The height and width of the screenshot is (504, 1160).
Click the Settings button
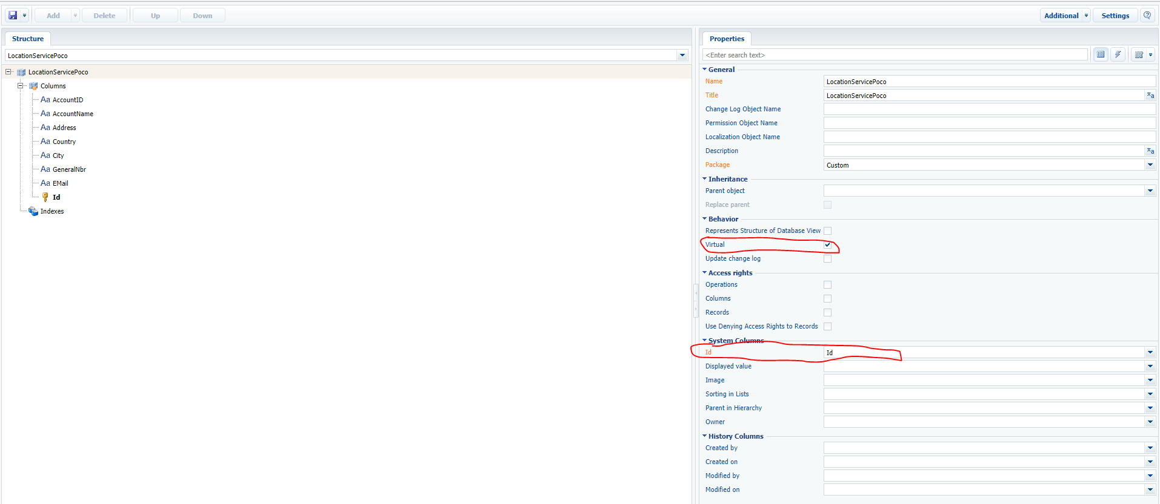1115,16
